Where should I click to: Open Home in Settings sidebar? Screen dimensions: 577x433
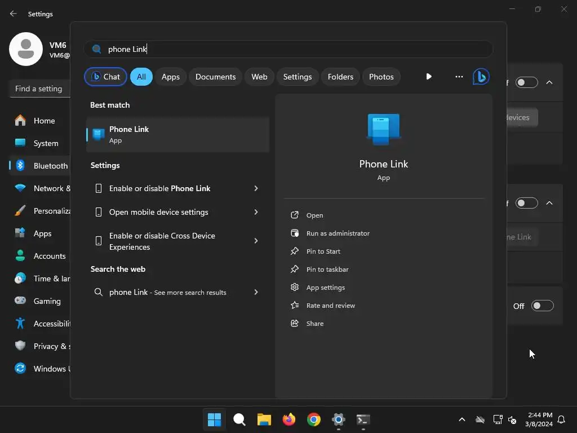click(40, 121)
